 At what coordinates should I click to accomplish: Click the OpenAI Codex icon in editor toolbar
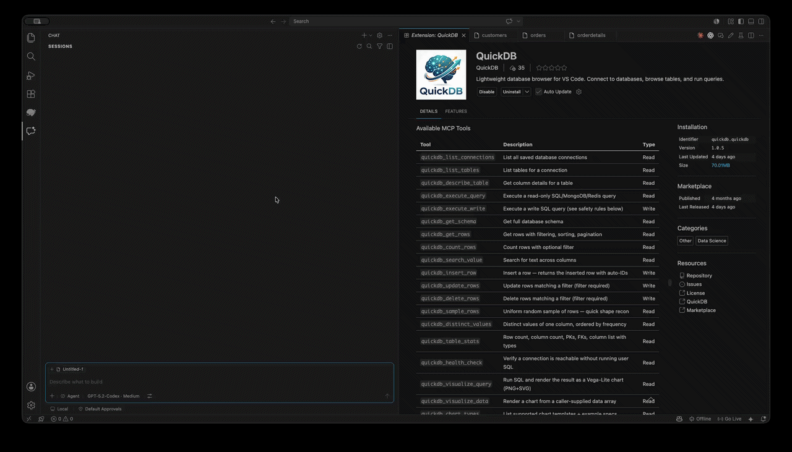click(710, 35)
